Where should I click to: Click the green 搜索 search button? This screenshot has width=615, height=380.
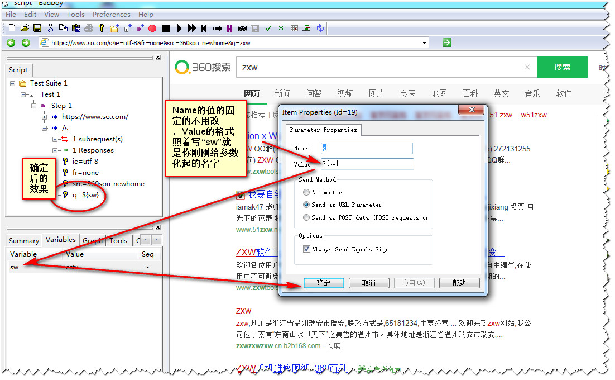point(562,67)
